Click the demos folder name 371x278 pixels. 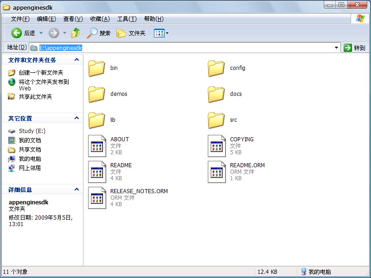pyautogui.click(x=119, y=94)
